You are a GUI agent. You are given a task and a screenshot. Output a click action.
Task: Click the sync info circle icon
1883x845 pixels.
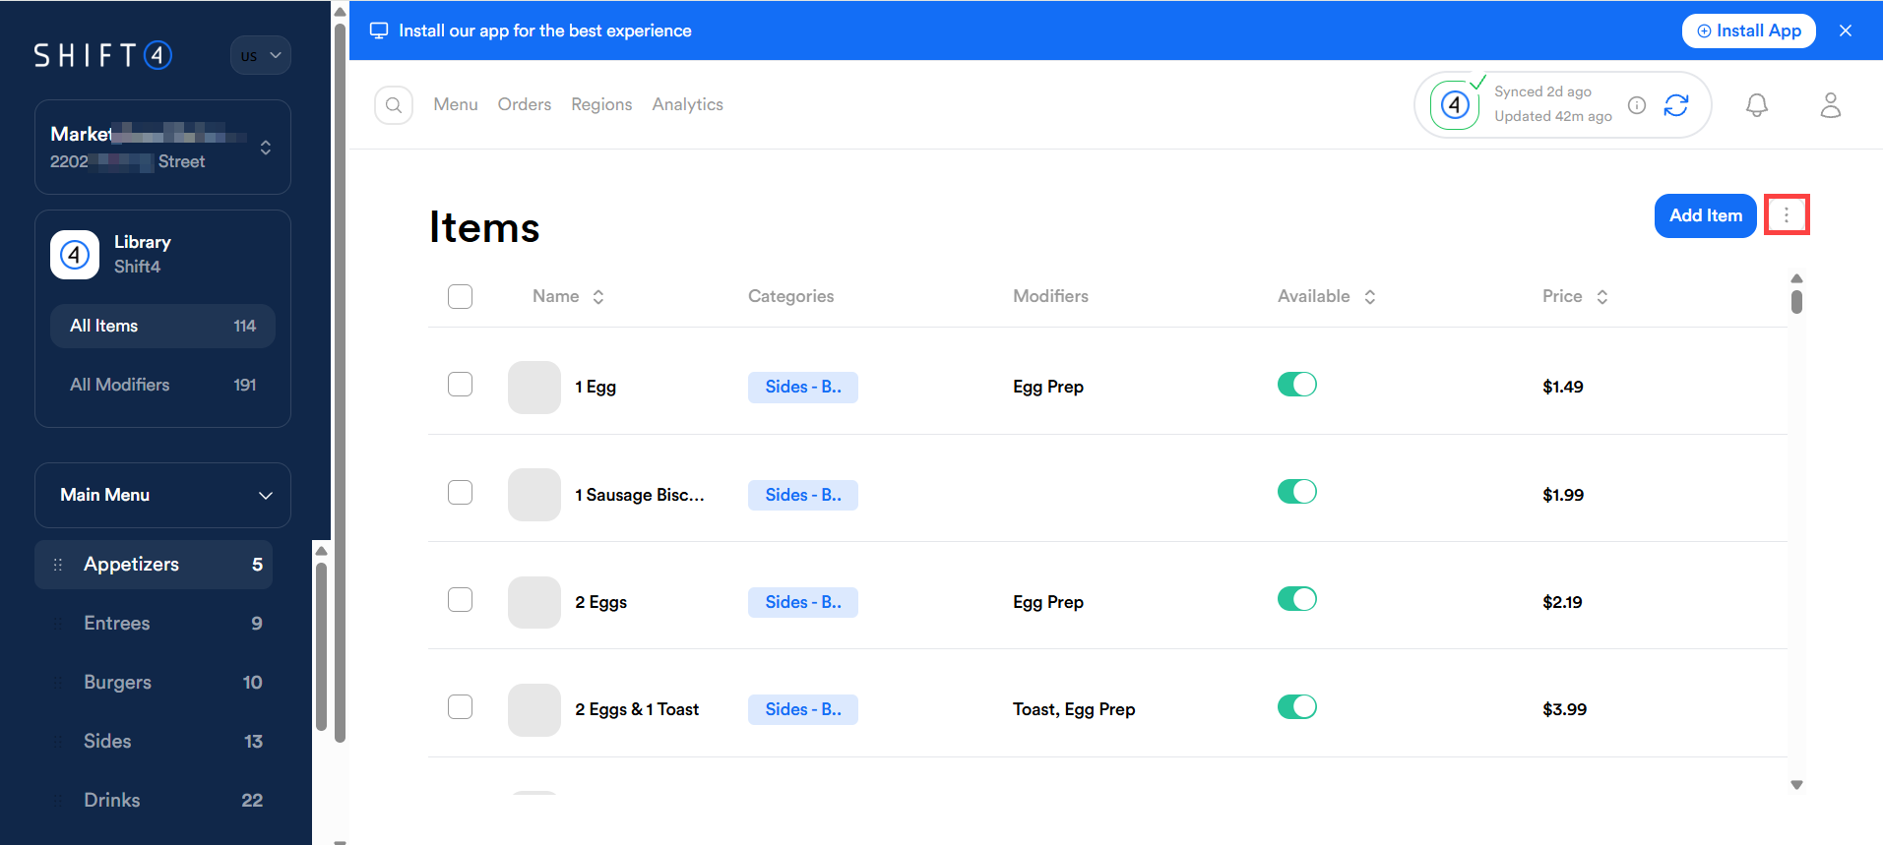[x=1636, y=105]
